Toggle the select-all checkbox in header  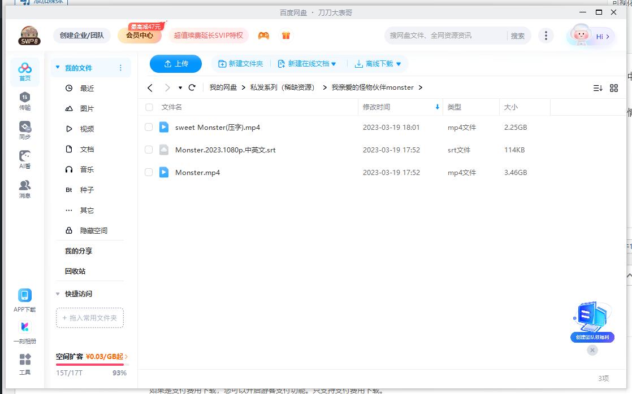coord(149,107)
